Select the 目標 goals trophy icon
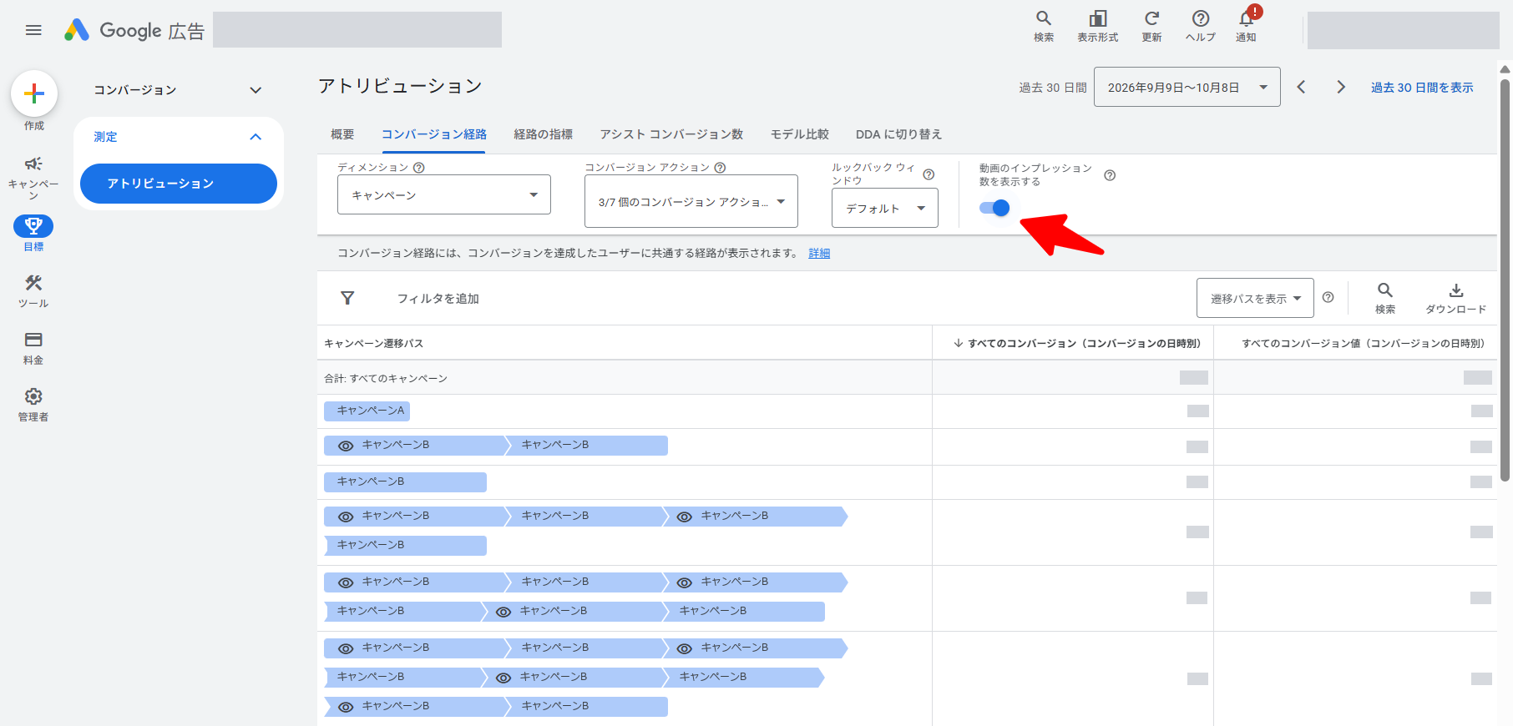Viewport: 1513px width, 726px height. pyautogui.click(x=33, y=226)
